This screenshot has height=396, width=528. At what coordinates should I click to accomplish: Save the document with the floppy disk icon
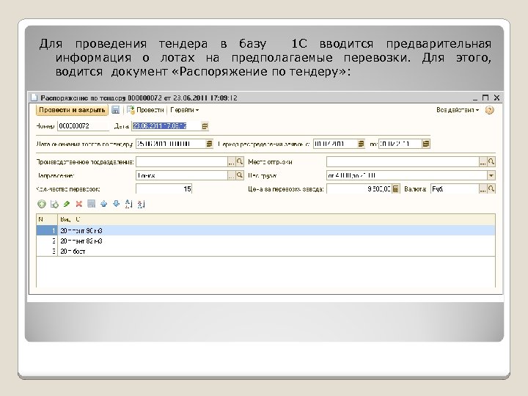116,110
